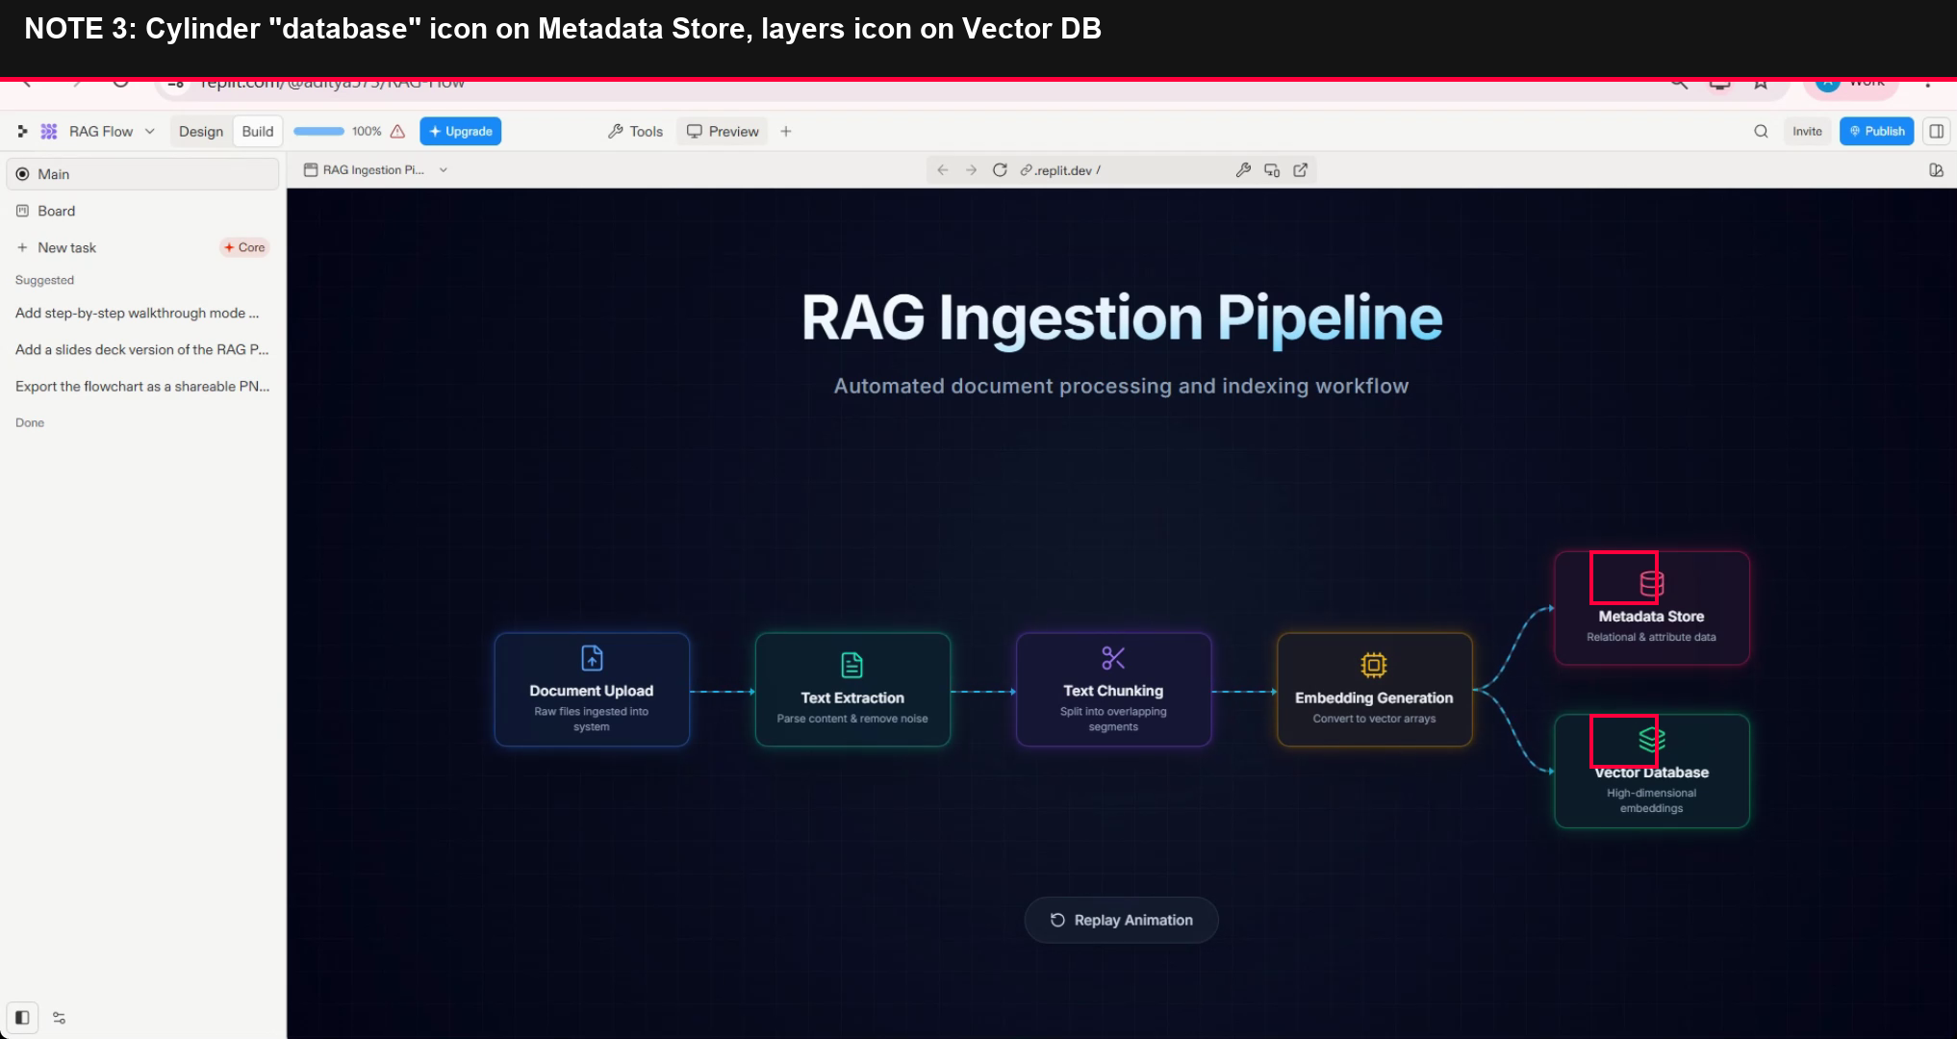Select the Text Extraction node
This screenshot has height=1039, width=1957.
pos(852,690)
